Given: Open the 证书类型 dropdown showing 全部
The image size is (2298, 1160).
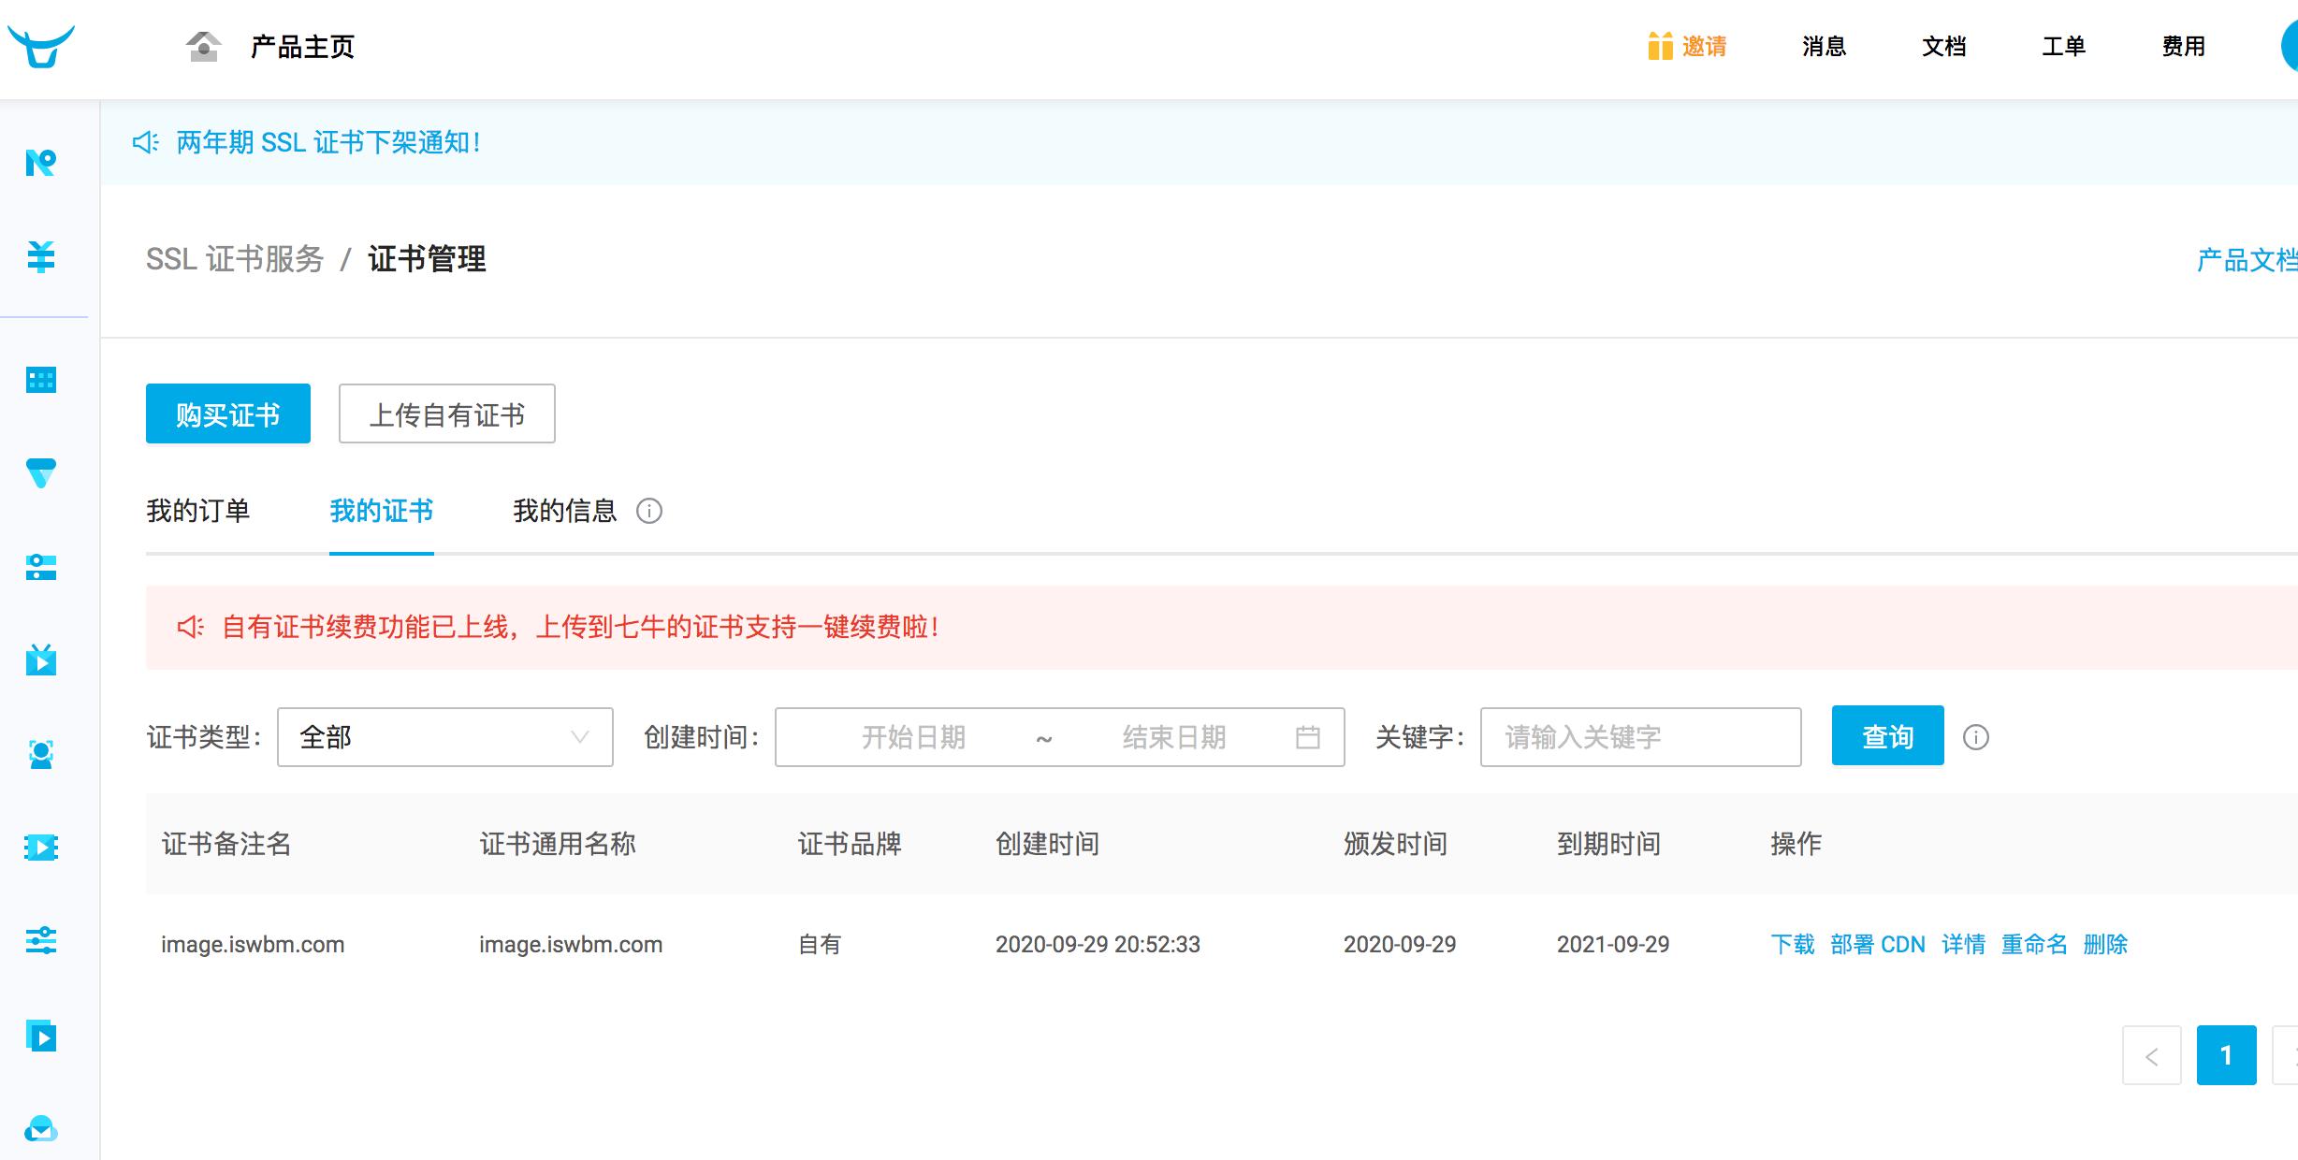Looking at the screenshot, I should pyautogui.click(x=445, y=737).
